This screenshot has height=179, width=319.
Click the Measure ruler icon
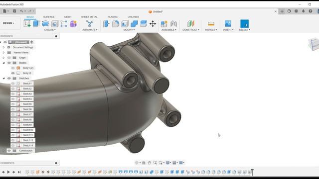(211, 24)
